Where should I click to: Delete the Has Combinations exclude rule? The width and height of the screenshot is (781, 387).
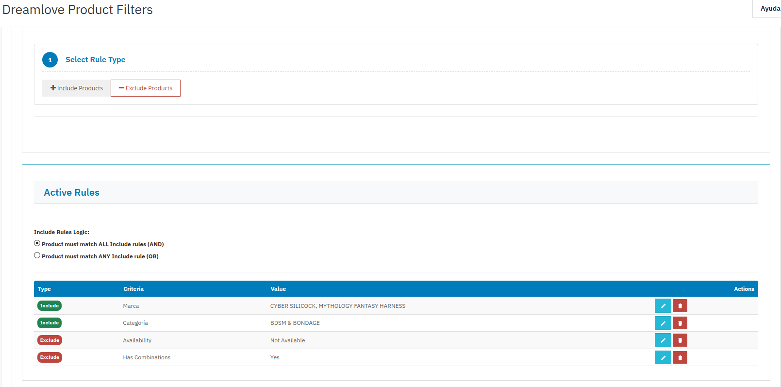click(680, 357)
